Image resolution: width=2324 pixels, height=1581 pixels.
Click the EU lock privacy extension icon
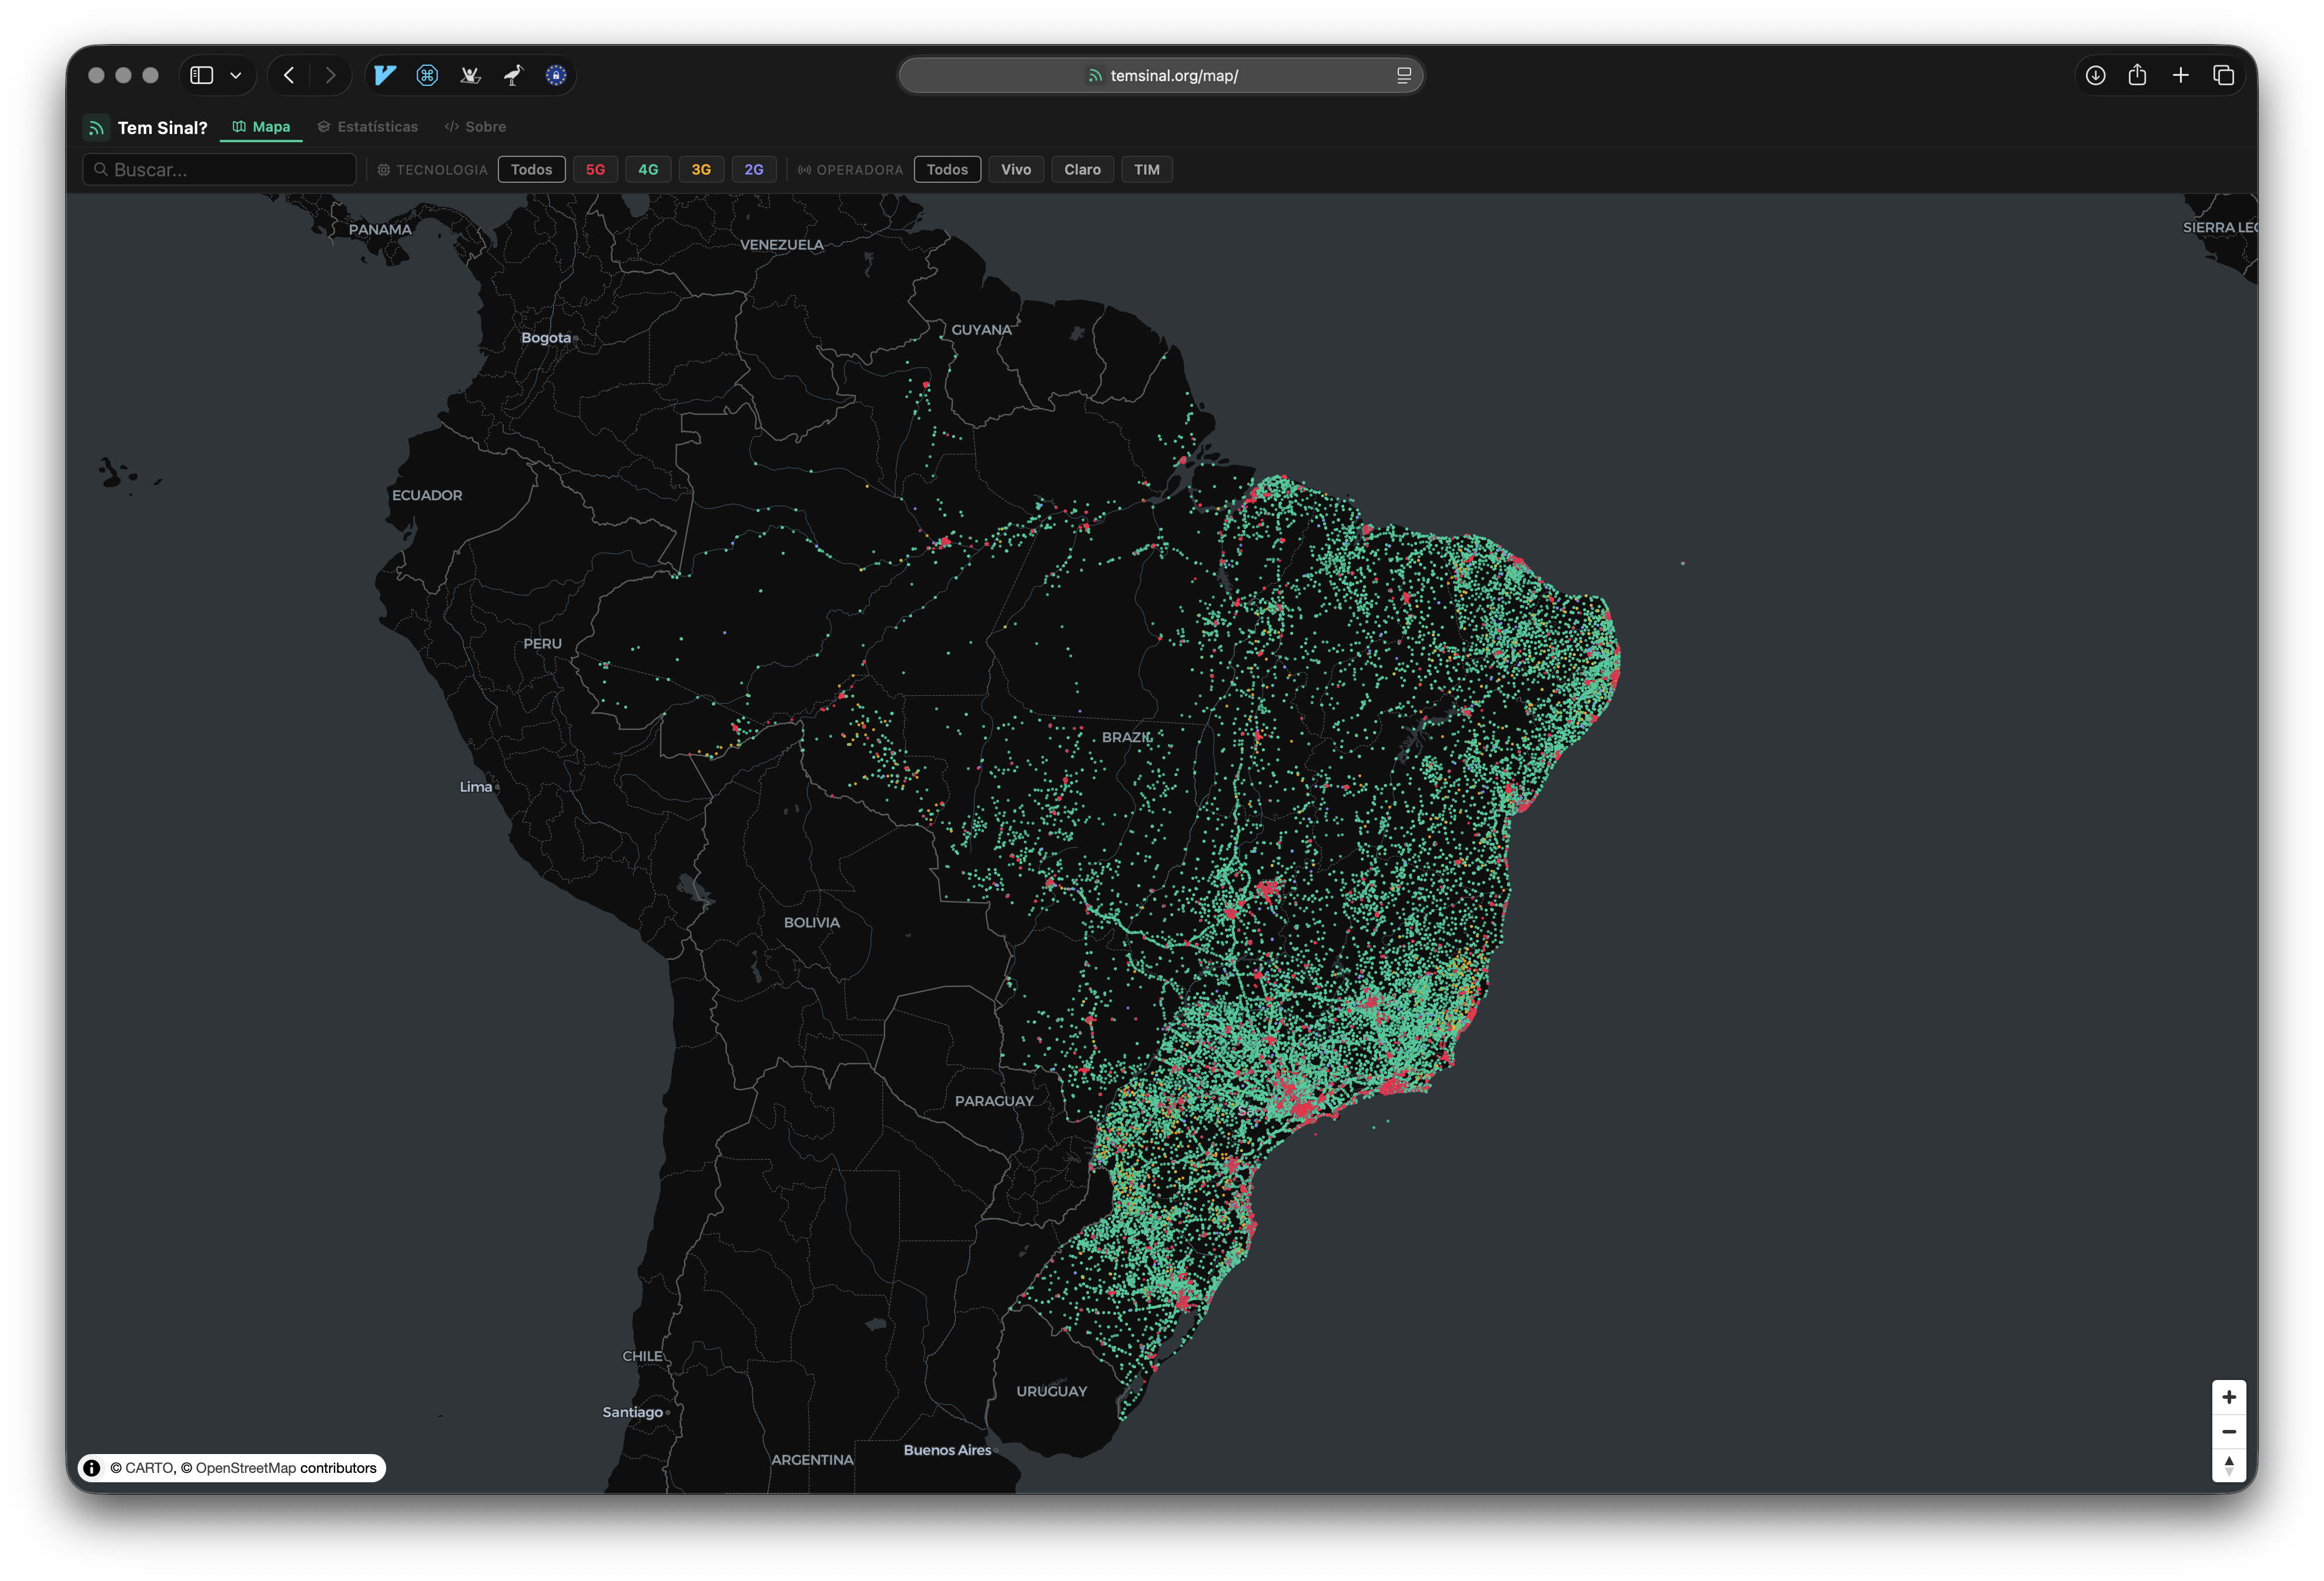pyautogui.click(x=556, y=75)
